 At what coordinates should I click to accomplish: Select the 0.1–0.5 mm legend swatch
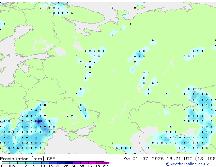click(6, 163)
